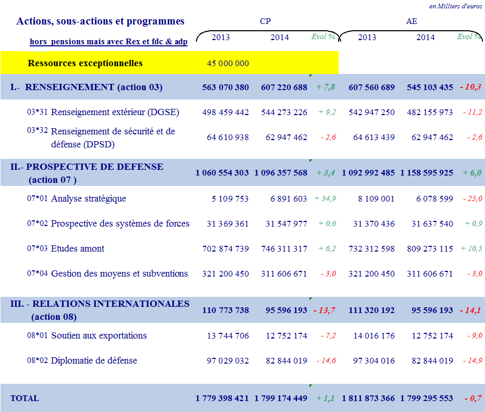Click the 45 000 000 value cell
Screen dimensions: 485x412
point(228,64)
